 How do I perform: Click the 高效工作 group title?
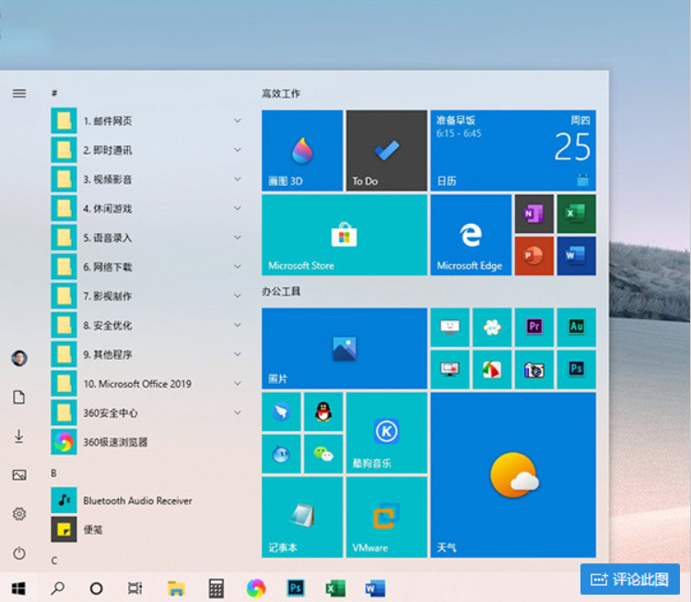[281, 93]
